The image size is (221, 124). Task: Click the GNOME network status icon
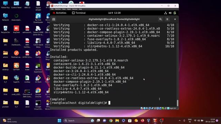point(165,13)
